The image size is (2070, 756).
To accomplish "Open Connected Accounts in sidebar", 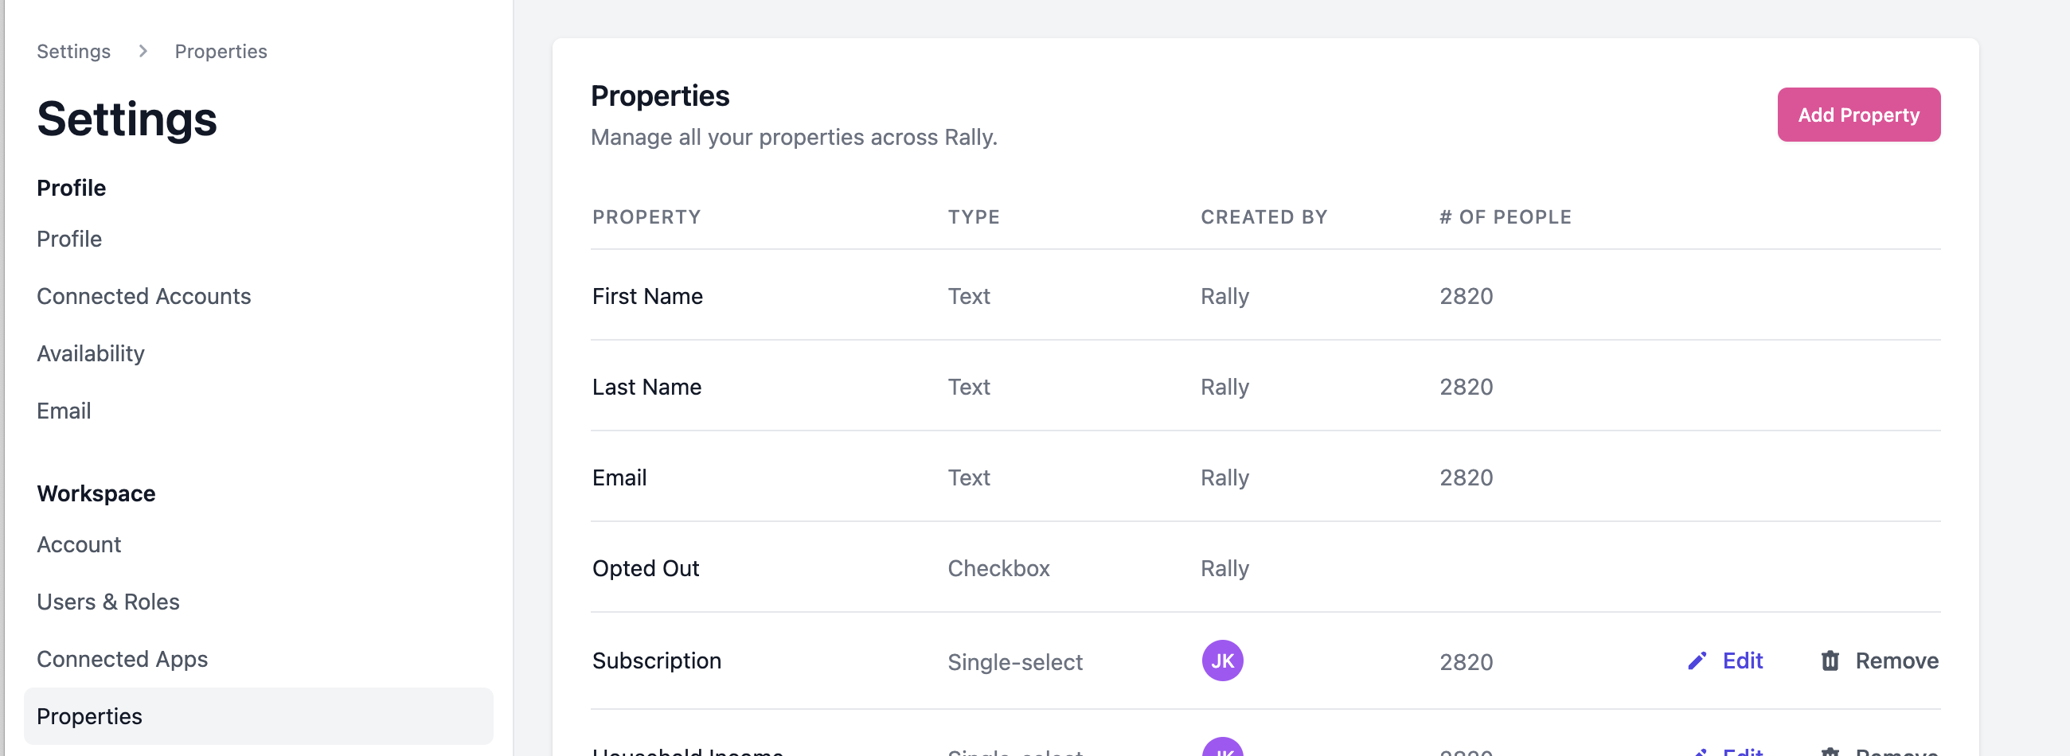I will coord(144,296).
